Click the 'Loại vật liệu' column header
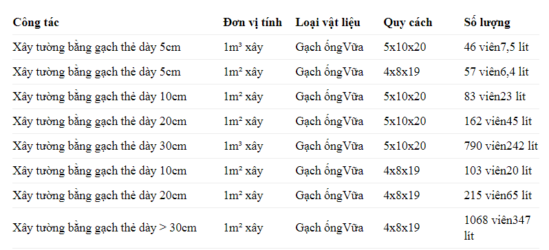Viewport: 549px width, 250px height. [327, 23]
